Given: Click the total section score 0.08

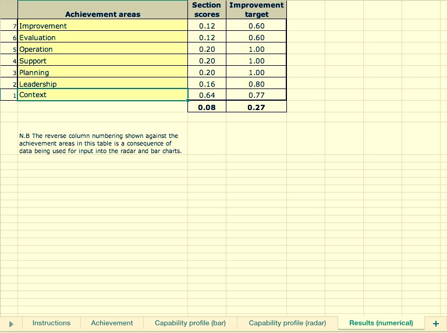Looking at the screenshot, I should point(207,107).
